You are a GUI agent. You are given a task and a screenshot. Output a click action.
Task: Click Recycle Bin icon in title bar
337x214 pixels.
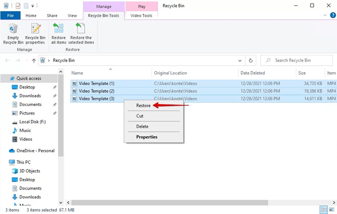tap(6, 6)
